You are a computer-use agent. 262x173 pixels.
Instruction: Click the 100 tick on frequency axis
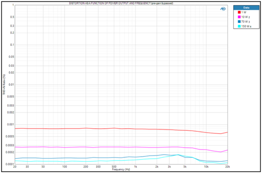coord(65,167)
